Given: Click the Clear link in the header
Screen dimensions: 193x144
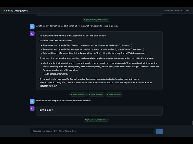Looking at the screenshot, I should 187,11.
